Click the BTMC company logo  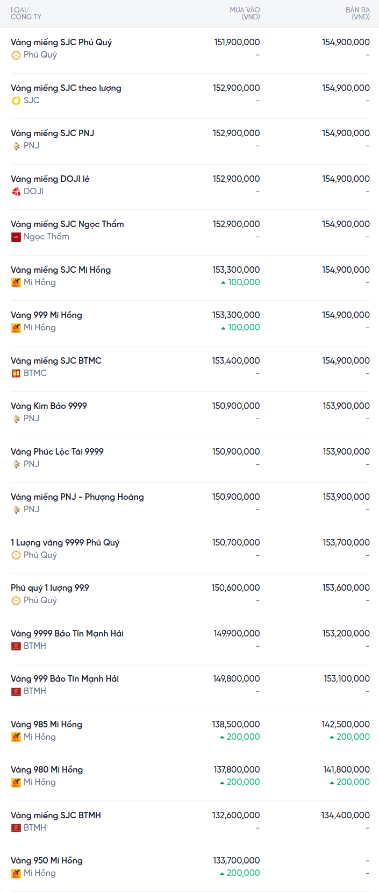coord(16,373)
